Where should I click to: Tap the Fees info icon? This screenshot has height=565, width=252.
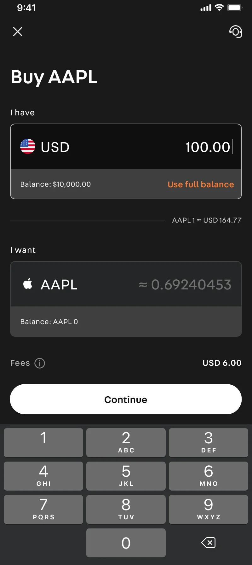(x=40, y=363)
